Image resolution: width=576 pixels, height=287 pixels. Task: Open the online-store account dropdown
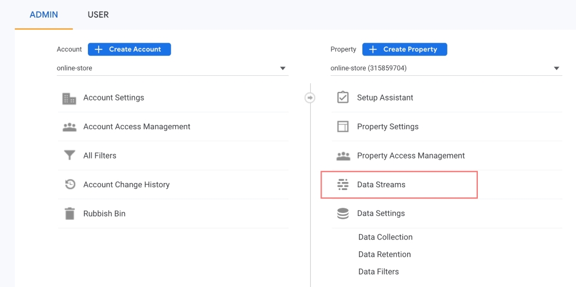pos(172,68)
